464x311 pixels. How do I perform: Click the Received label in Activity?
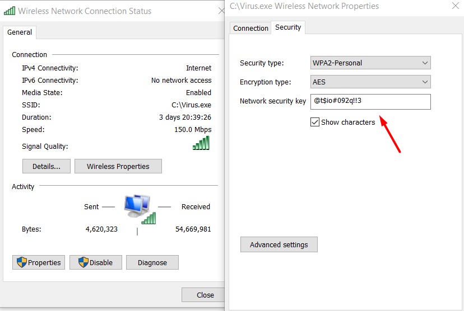(196, 207)
